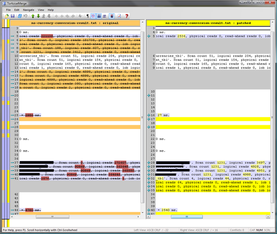Open files with the toolbar Open icon
The width and height of the screenshot is (277, 234).
(7, 16)
